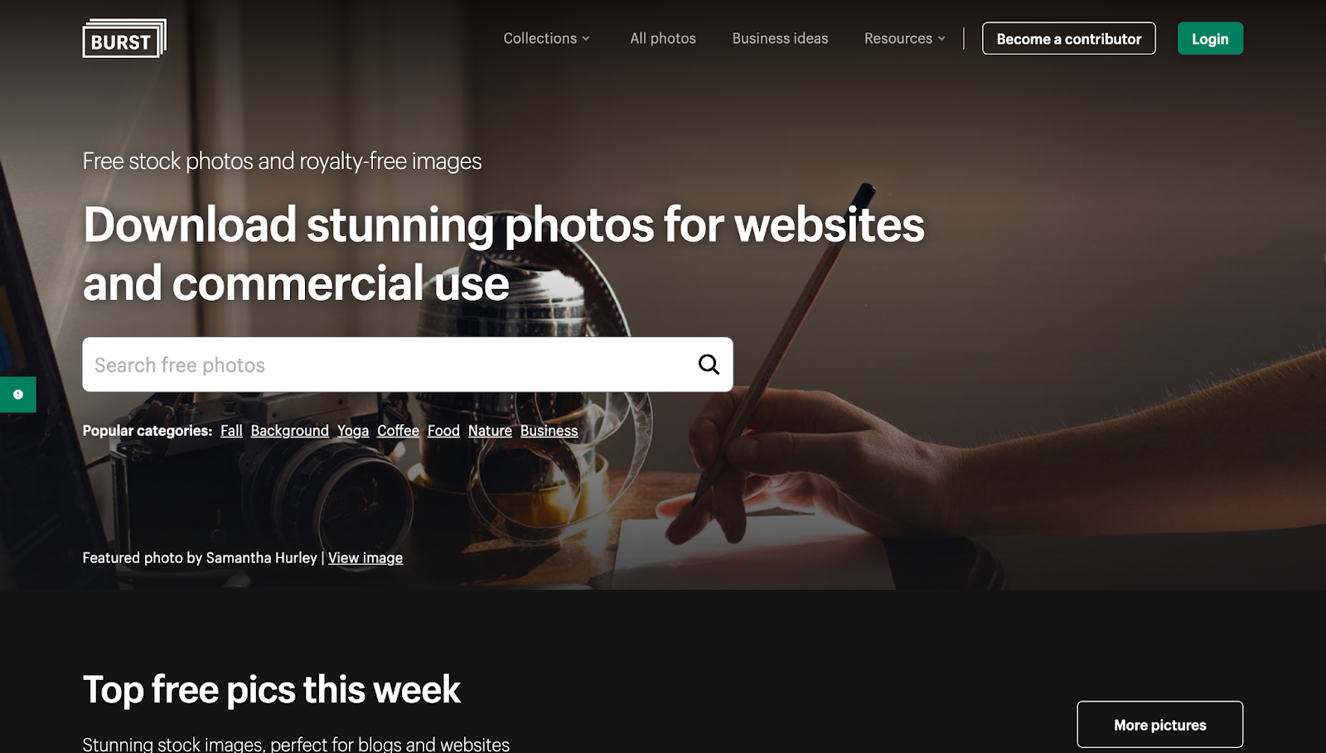Browse the Yoga category
The height and width of the screenshot is (753, 1326).
click(353, 431)
